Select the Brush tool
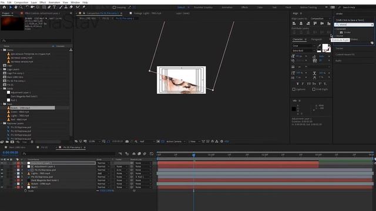376x211 pixels. click(x=61, y=7)
